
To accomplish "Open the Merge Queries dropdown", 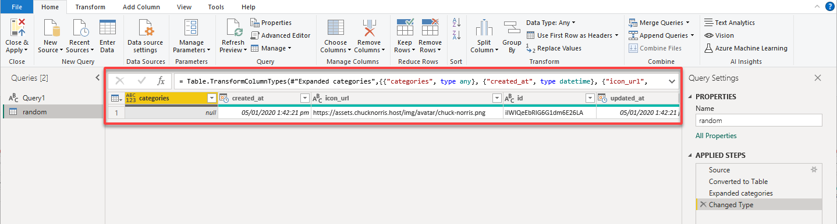I will coord(659,23).
